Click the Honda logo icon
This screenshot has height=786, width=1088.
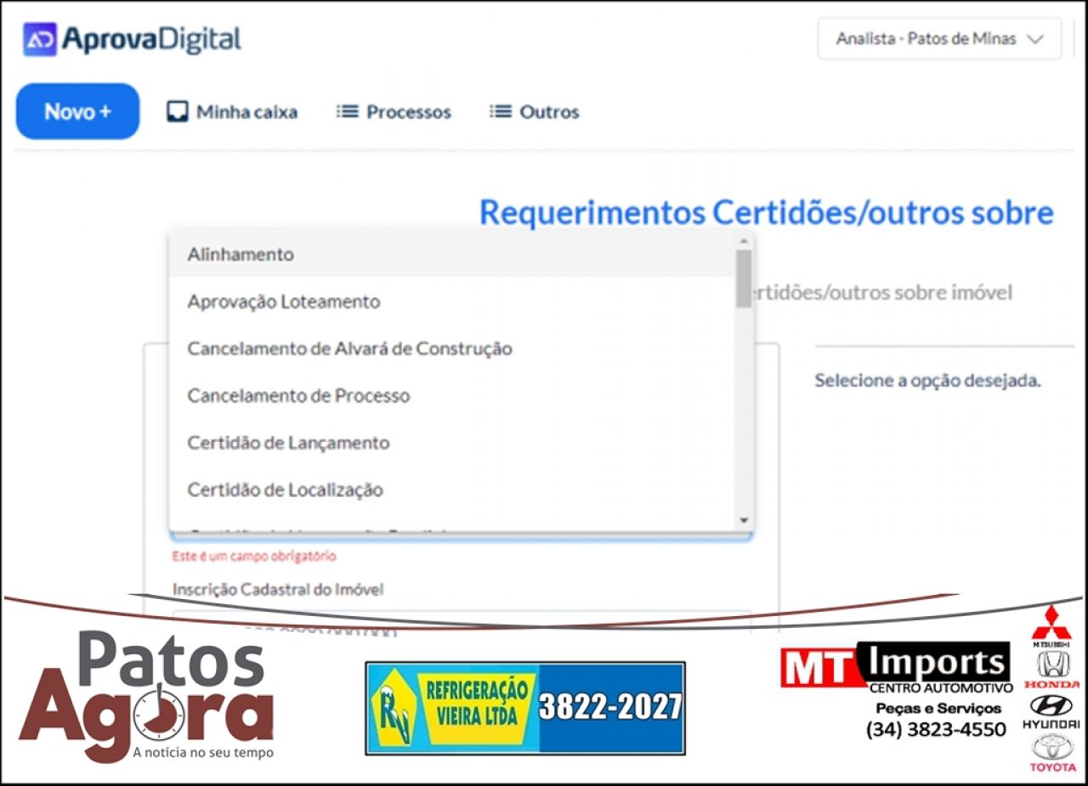pyautogui.click(x=1052, y=670)
